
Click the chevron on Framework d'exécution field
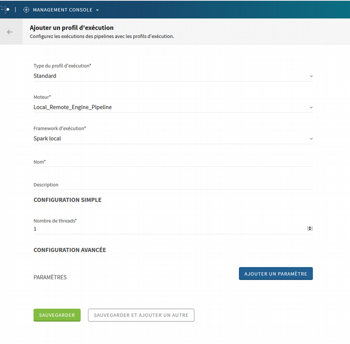311,139
